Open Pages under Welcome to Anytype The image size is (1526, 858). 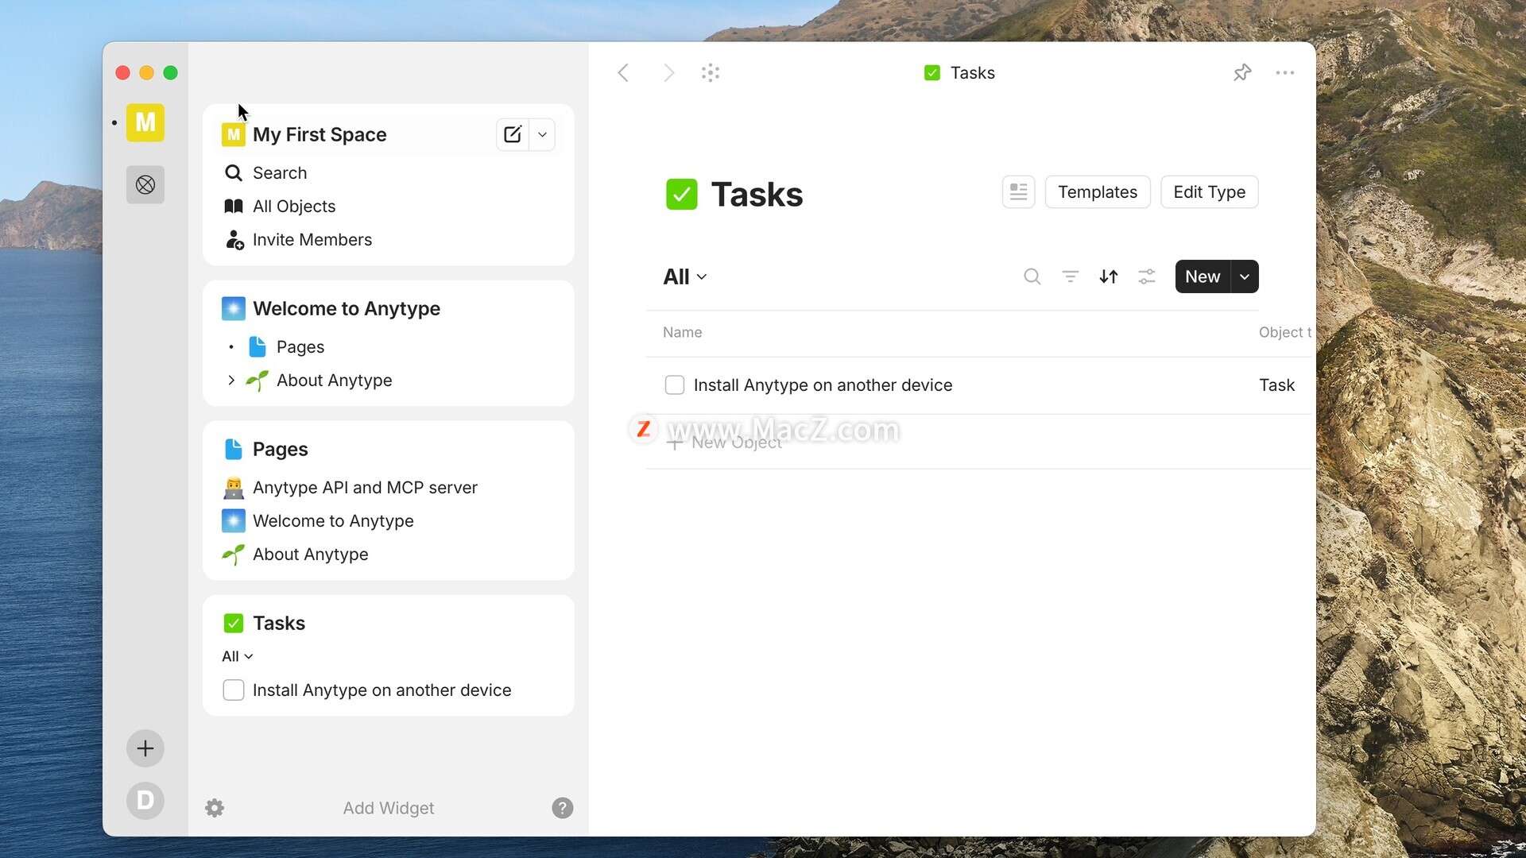(300, 347)
